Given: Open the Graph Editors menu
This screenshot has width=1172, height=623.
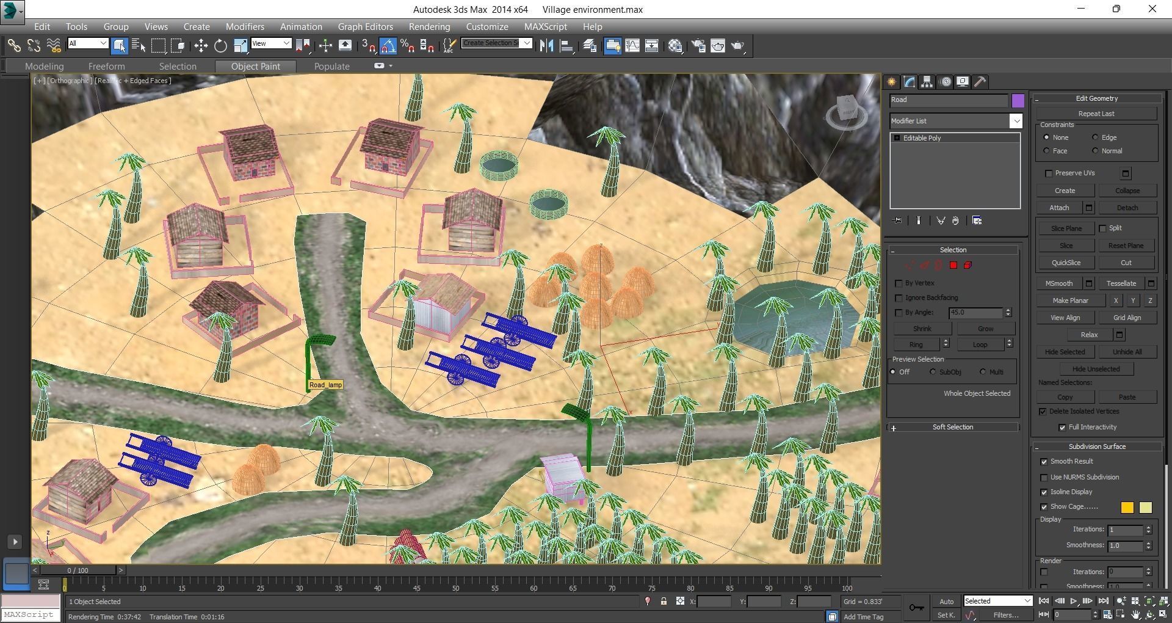Looking at the screenshot, I should click(365, 27).
